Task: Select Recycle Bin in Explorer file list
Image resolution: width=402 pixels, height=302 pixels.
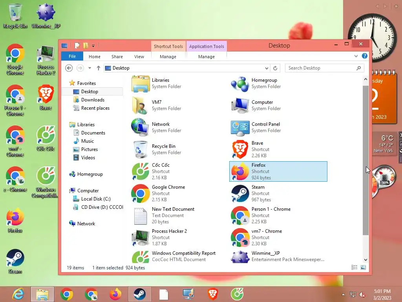Action: (179, 149)
